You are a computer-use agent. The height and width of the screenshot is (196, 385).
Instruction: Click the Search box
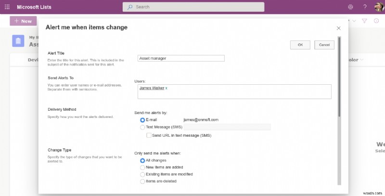click(x=193, y=7)
